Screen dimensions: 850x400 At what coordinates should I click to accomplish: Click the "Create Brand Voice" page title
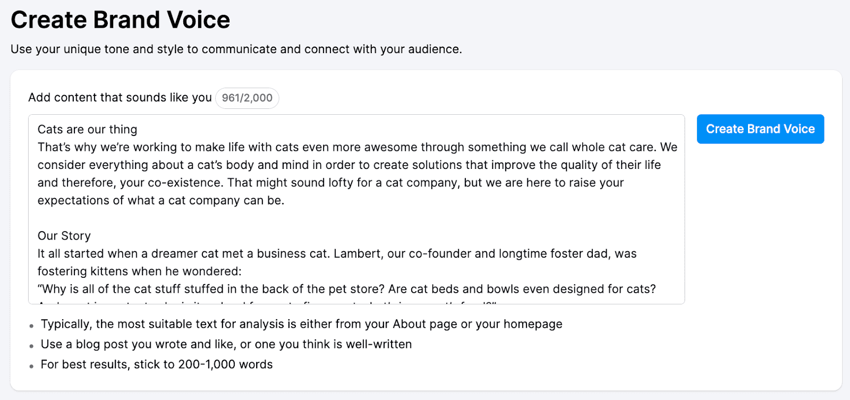121,20
